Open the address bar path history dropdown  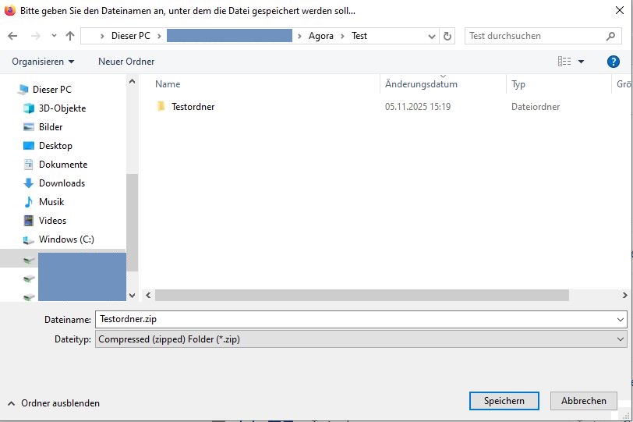click(x=432, y=36)
